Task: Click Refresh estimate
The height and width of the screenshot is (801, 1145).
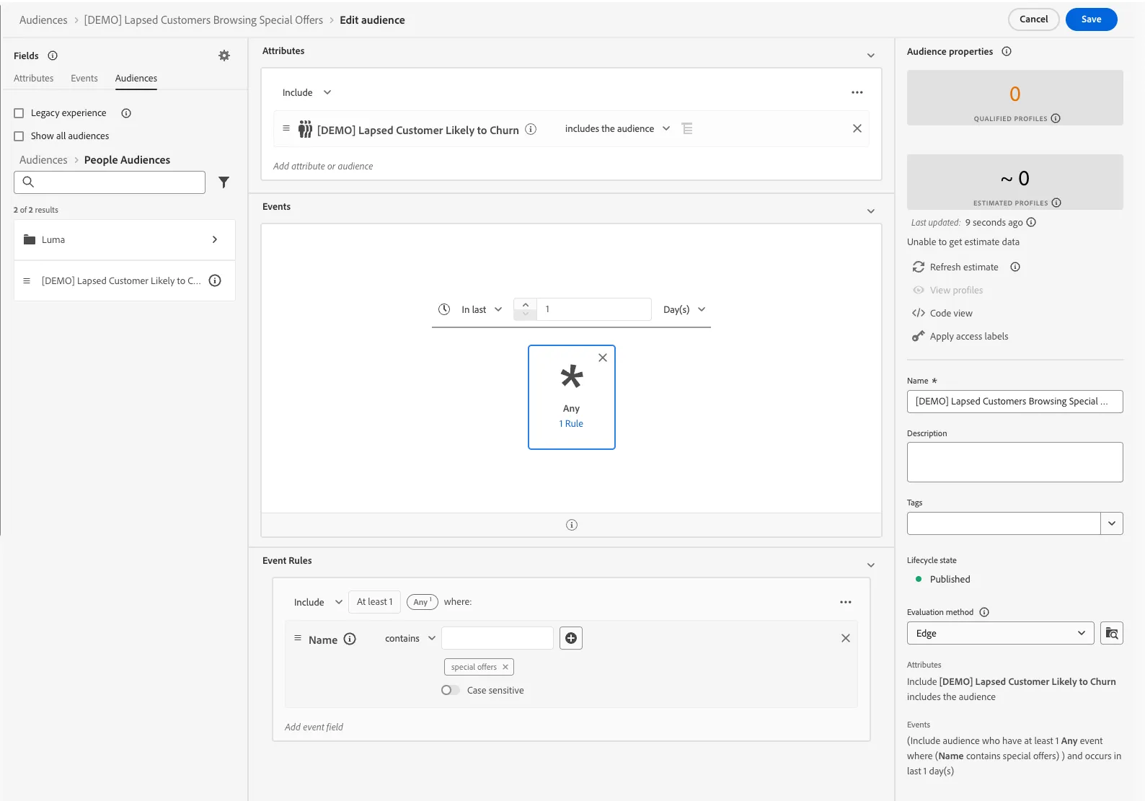Action: [x=956, y=267]
